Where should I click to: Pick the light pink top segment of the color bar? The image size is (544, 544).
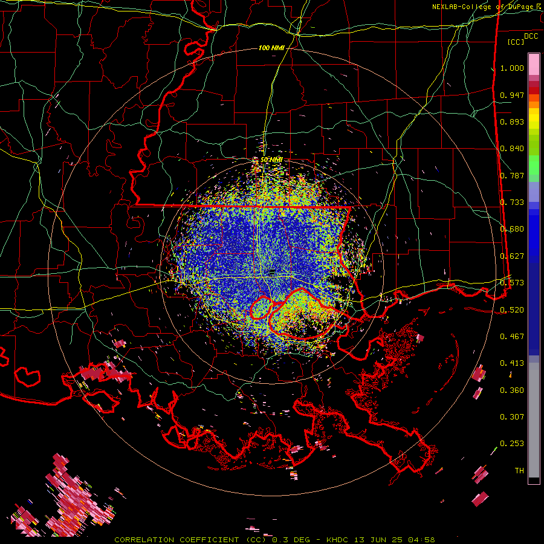(534, 64)
